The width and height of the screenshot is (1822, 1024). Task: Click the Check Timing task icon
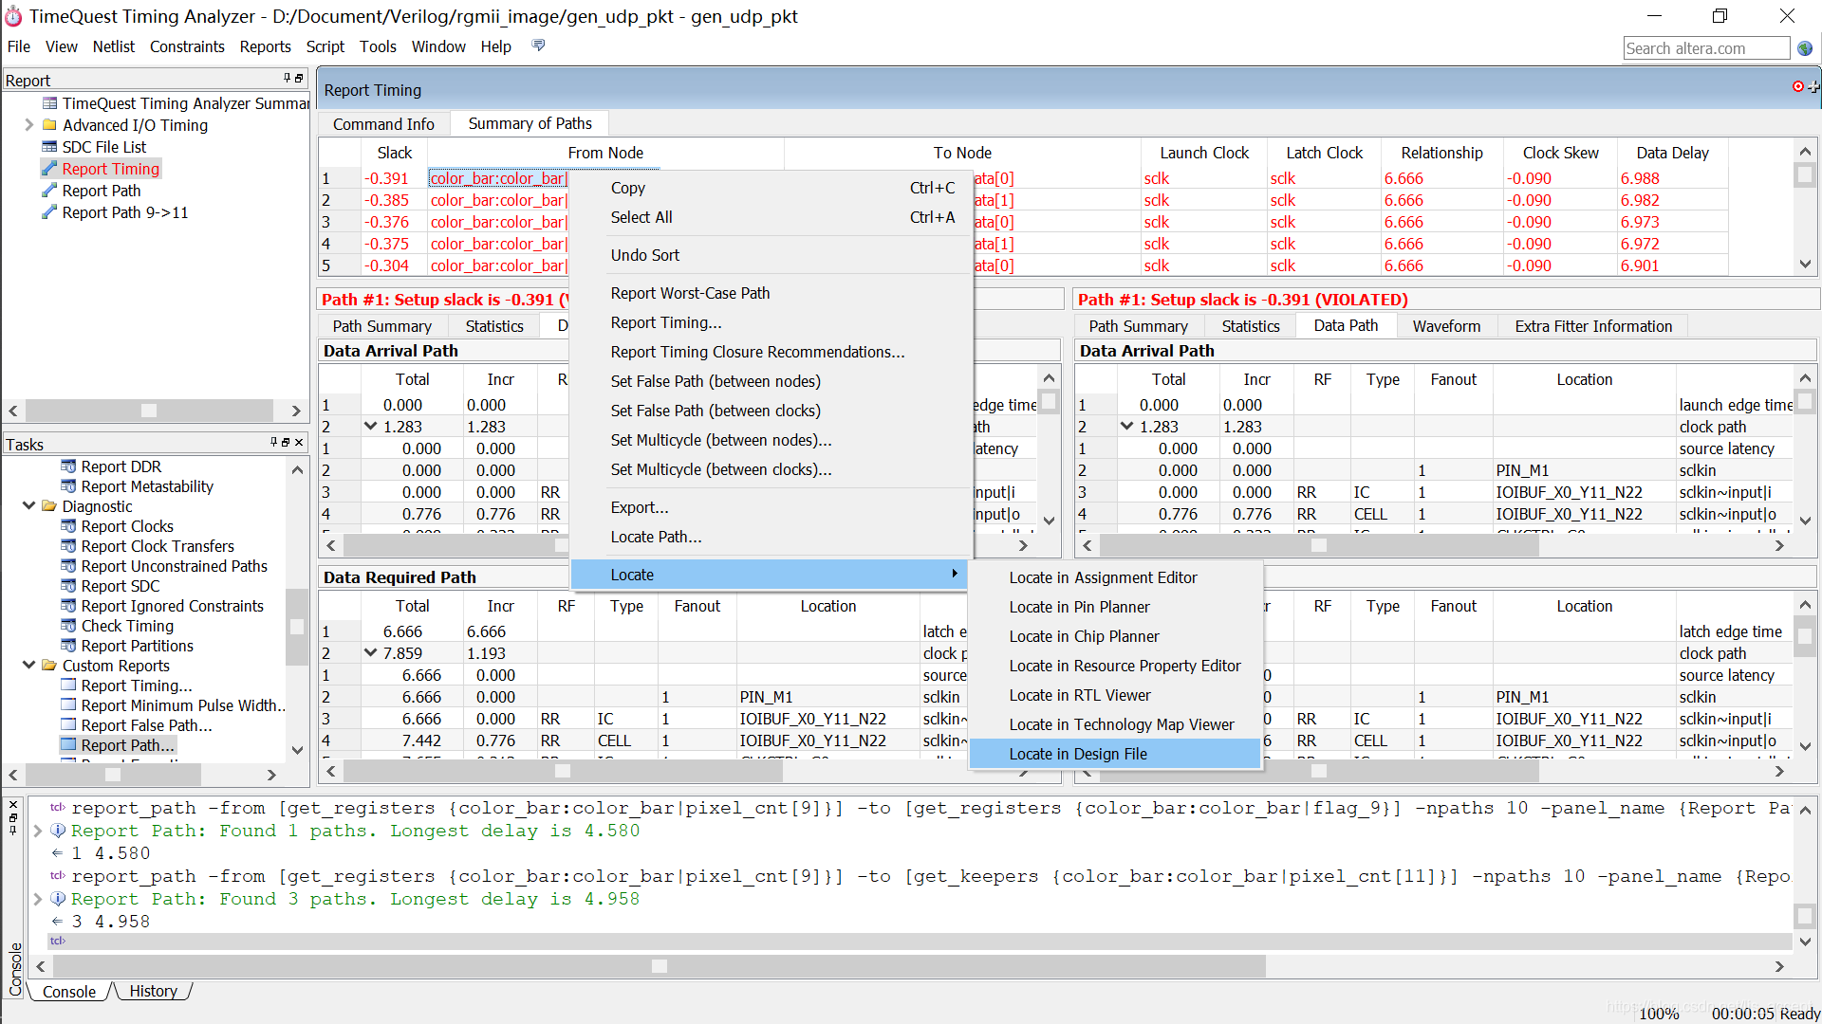[68, 626]
